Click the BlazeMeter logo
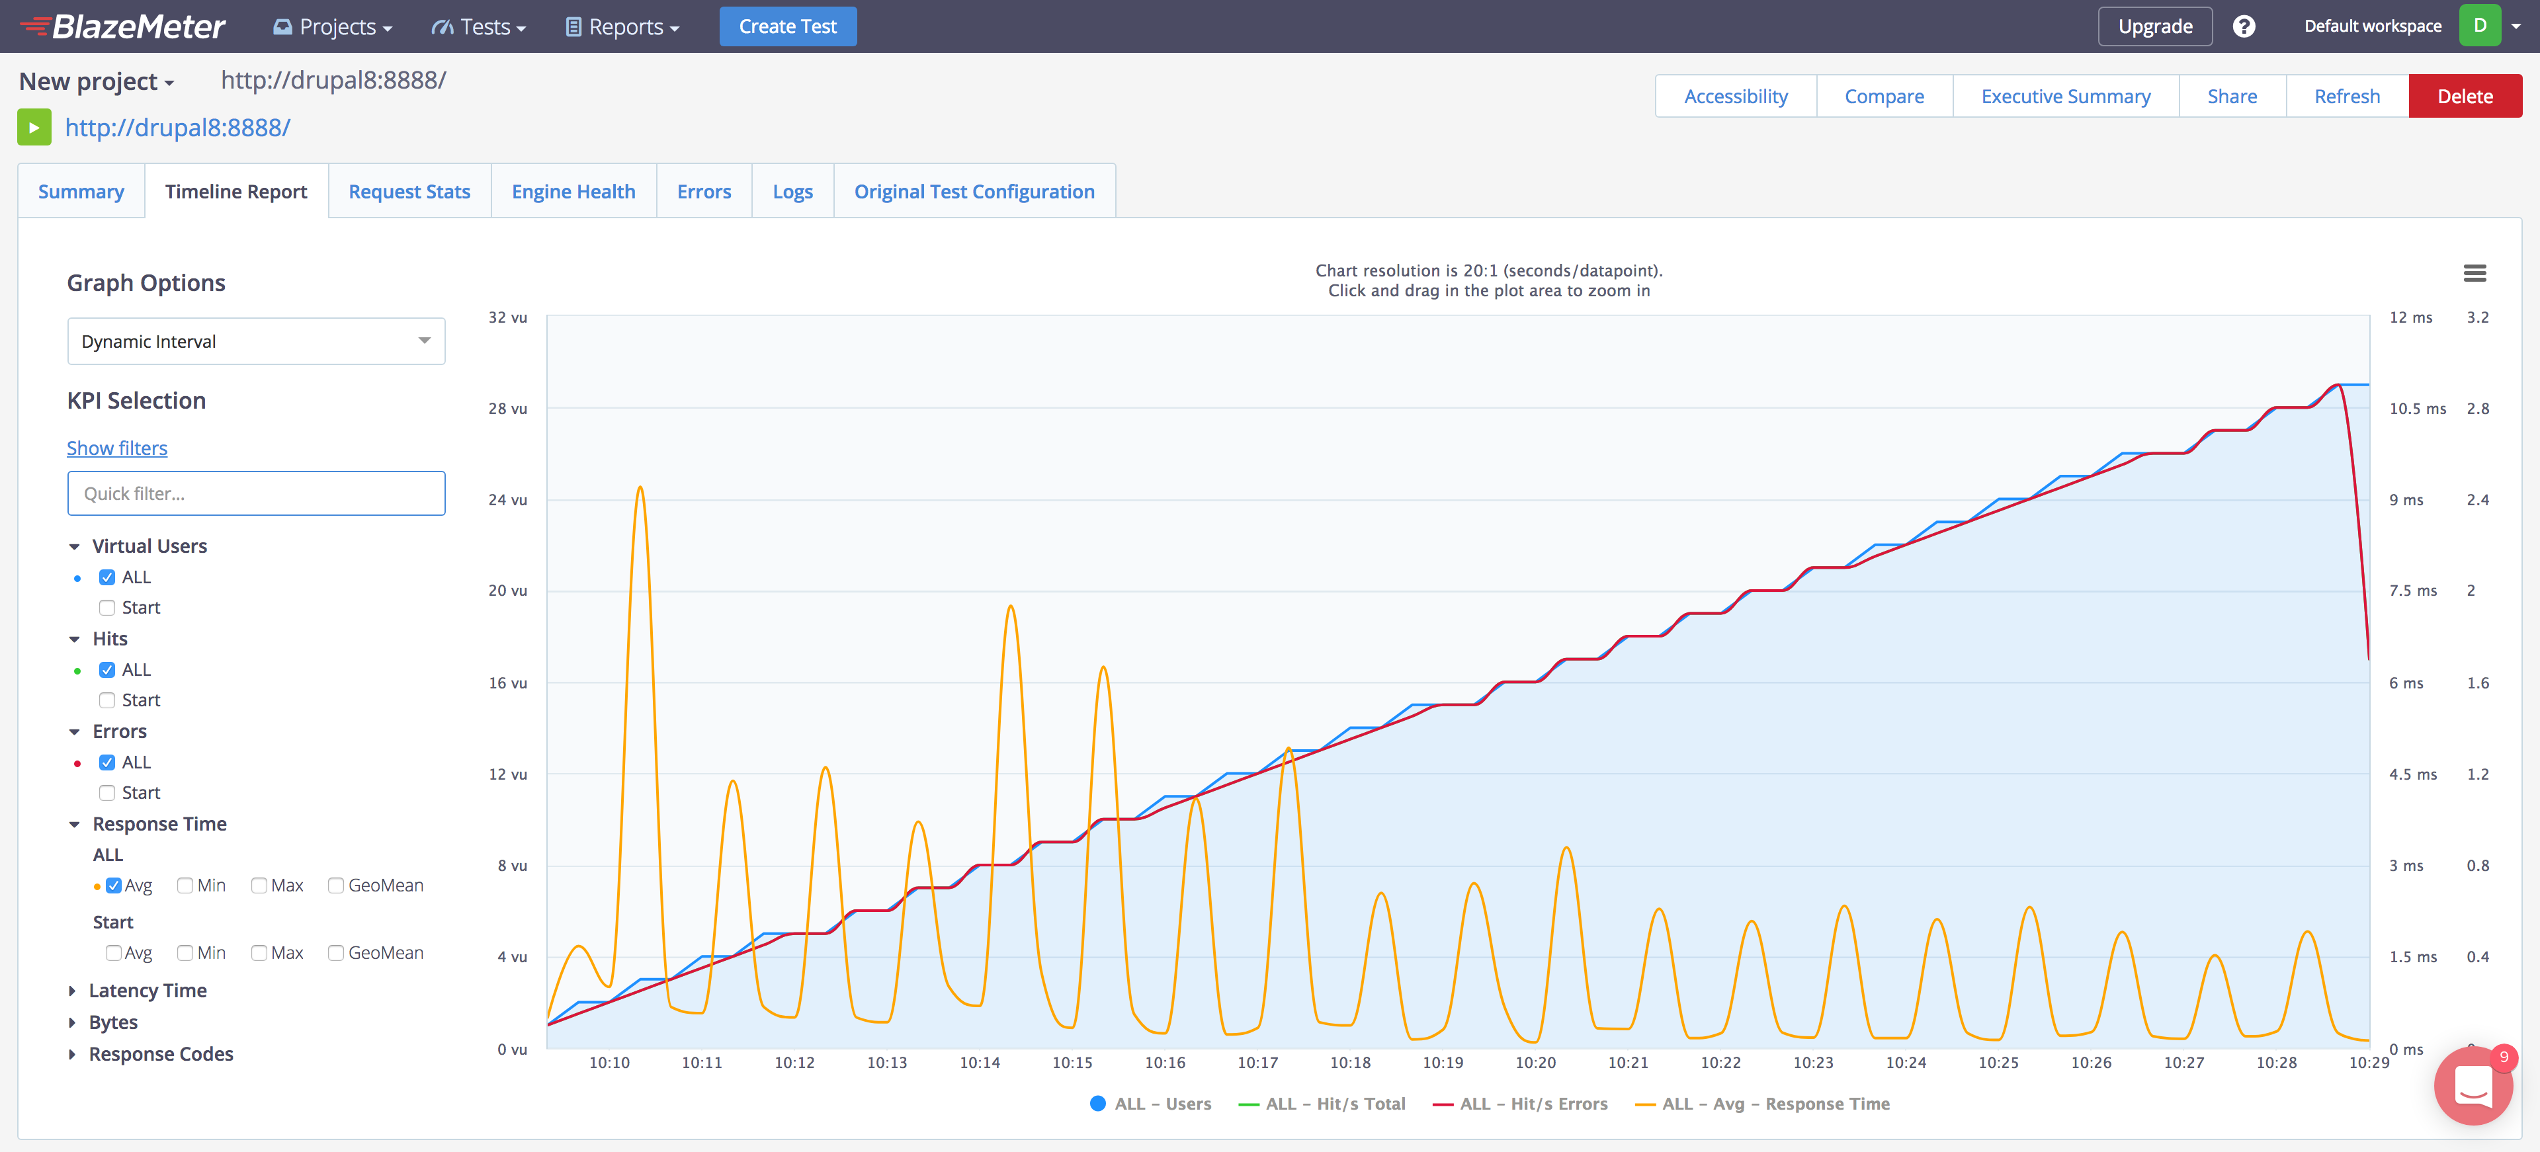This screenshot has width=2540, height=1152. click(122, 26)
